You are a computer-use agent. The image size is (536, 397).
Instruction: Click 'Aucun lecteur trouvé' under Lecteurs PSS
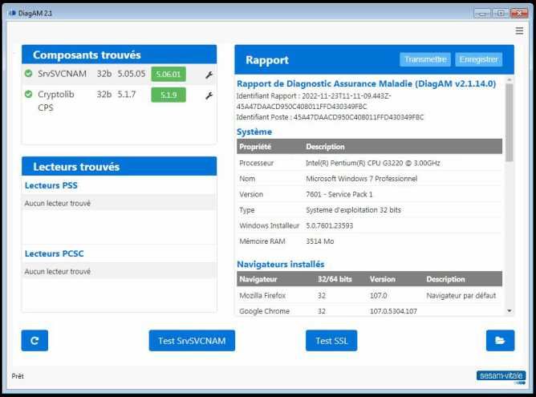pos(58,203)
